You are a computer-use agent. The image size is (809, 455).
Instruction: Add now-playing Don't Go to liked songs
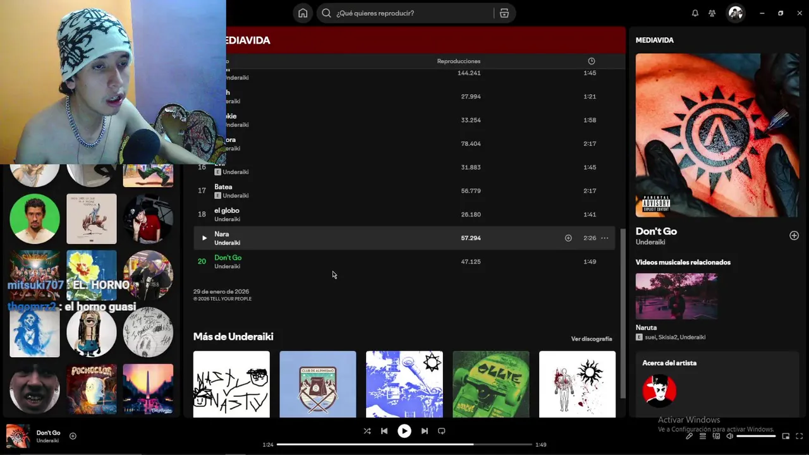click(73, 436)
